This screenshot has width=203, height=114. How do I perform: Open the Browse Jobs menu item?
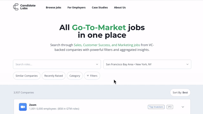click(54, 8)
